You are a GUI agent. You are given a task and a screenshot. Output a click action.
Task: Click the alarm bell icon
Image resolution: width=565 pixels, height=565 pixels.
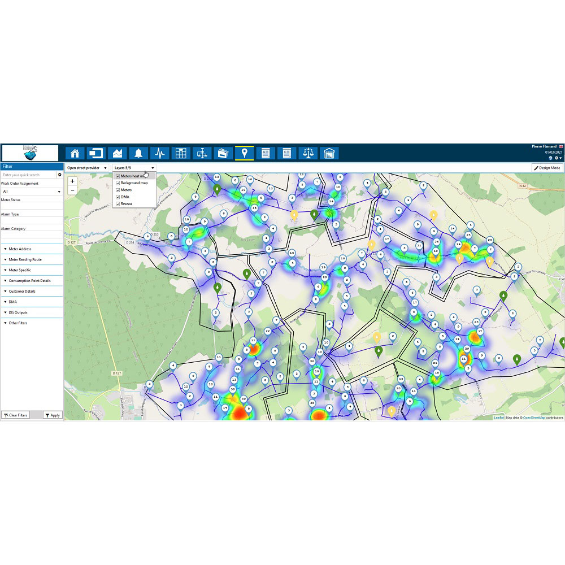[x=138, y=153]
